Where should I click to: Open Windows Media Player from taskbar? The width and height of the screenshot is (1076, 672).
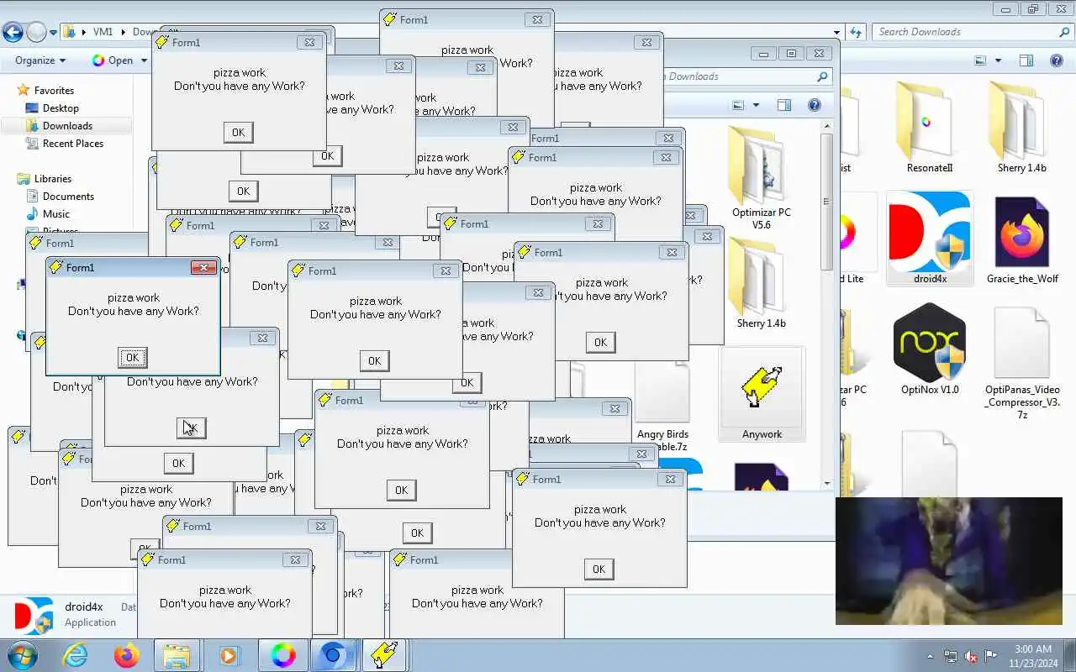click(229, 655)
